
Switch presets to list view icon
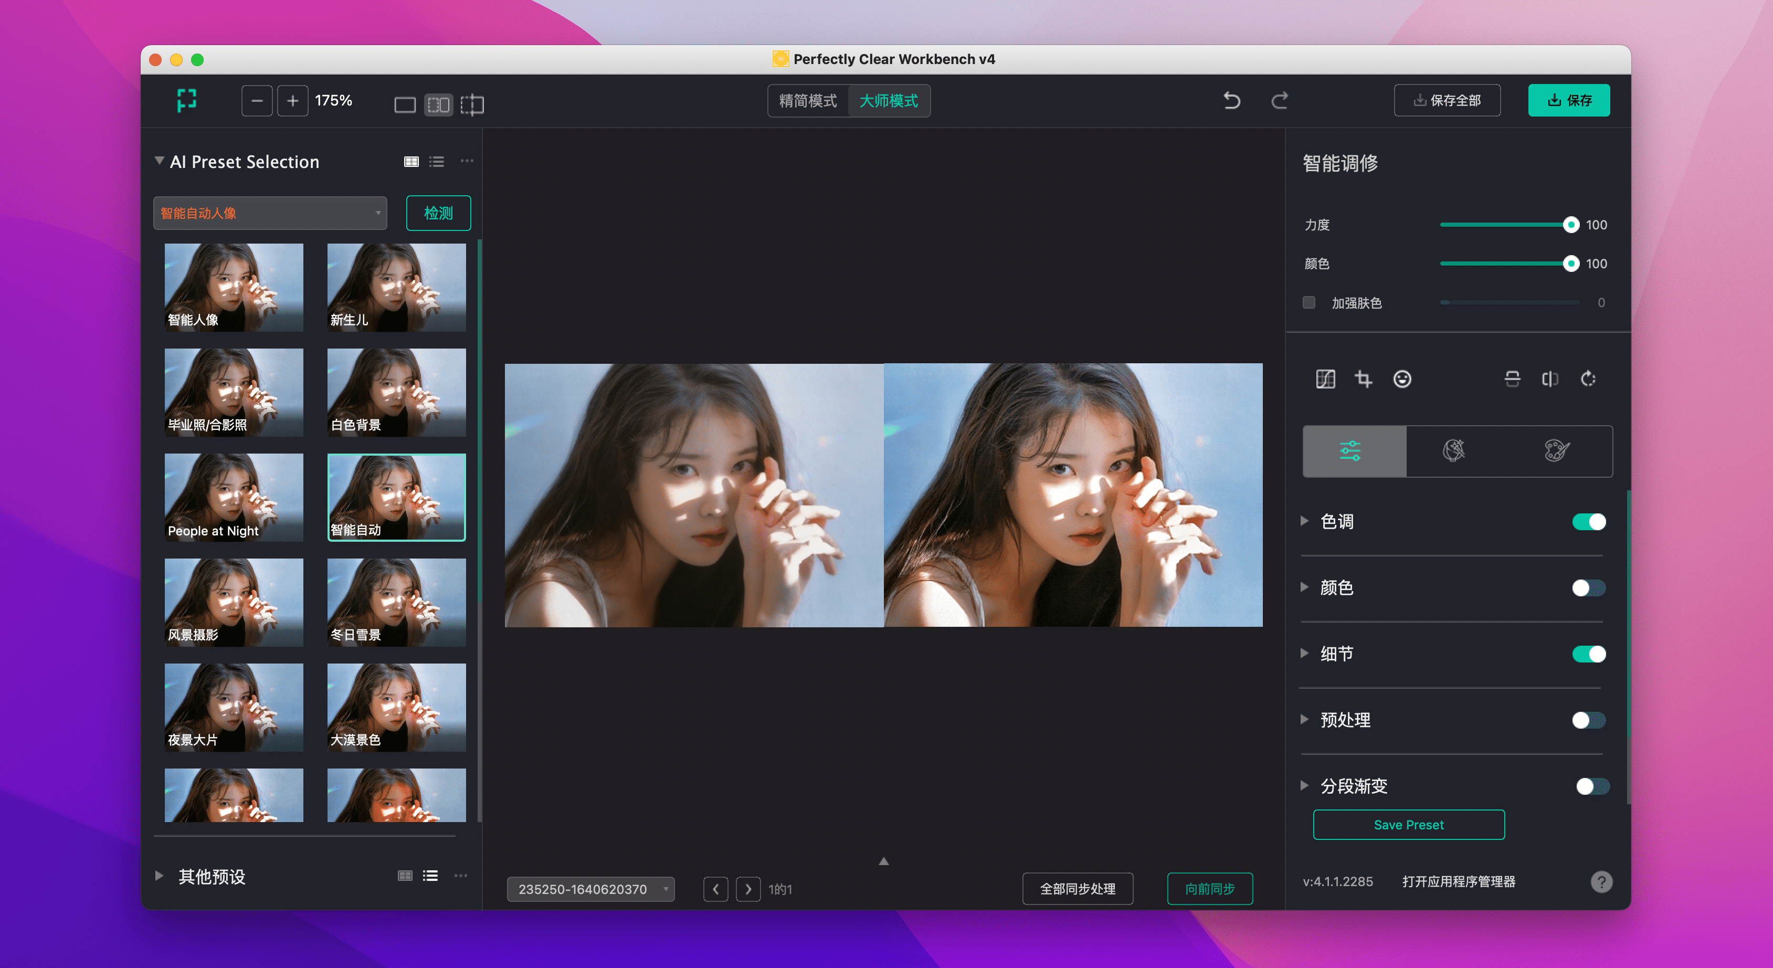click(x=436, y=161)
